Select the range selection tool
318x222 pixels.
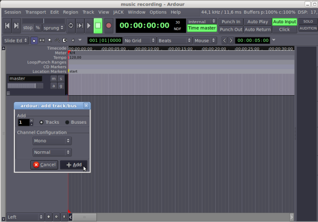click(x=42, y=41)
